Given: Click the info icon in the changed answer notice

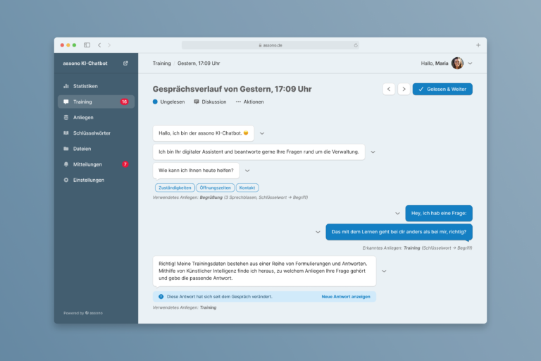Looking at the screenshot, I should [161, 296].
